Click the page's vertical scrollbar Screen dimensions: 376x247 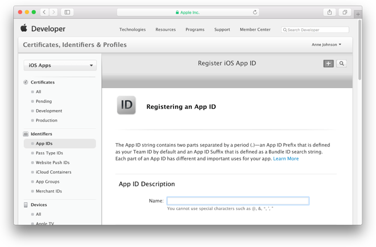360,50
